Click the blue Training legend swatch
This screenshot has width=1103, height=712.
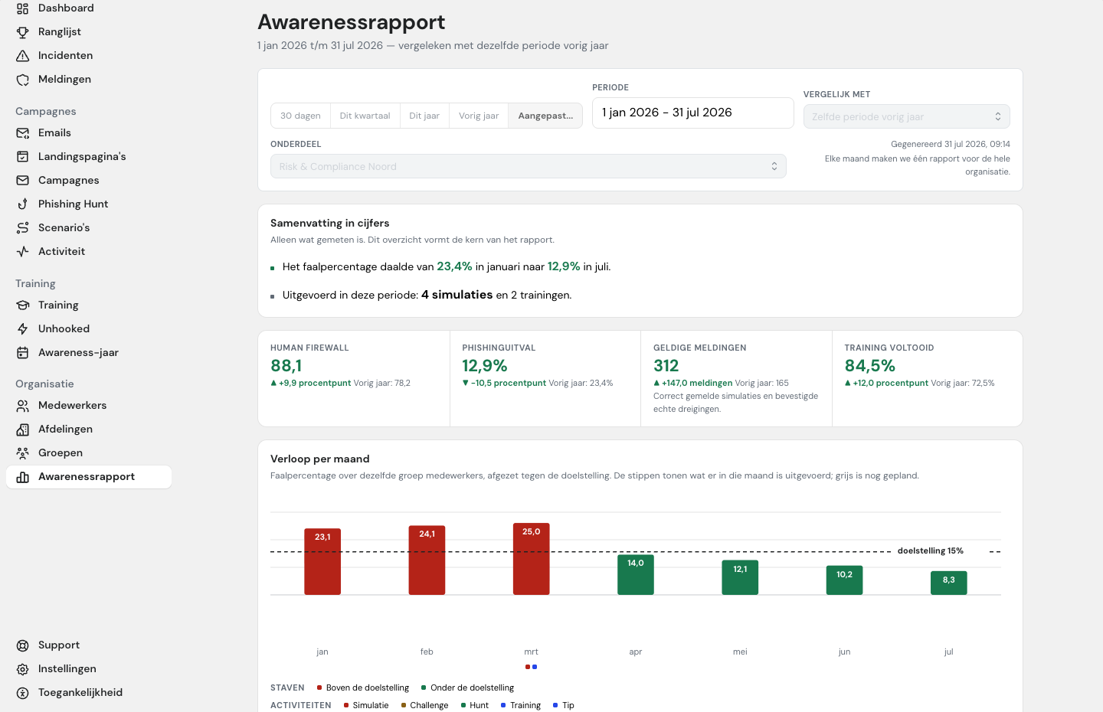coord(503,705)
